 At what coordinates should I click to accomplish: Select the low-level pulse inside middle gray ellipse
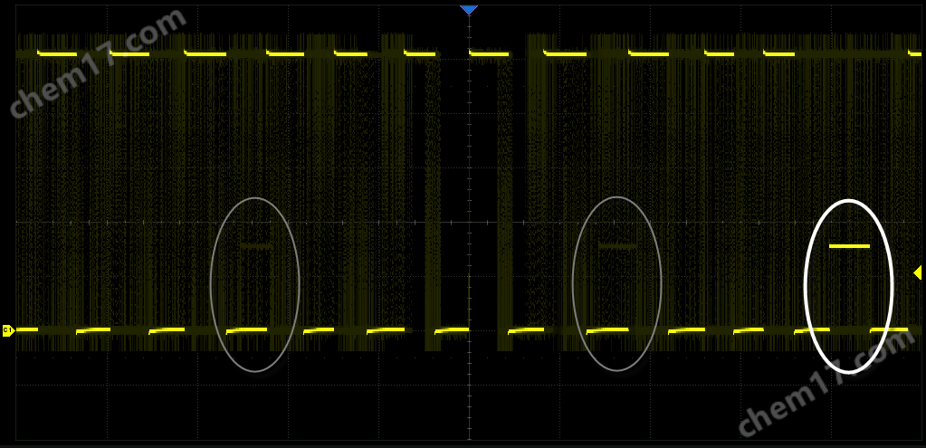pyautogui.click(x=607, y=329)
